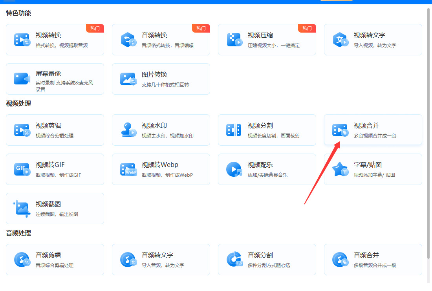Select the 视频压缩 icon
The width and height of the screenshot is (432, 291).
coord(234,40)
